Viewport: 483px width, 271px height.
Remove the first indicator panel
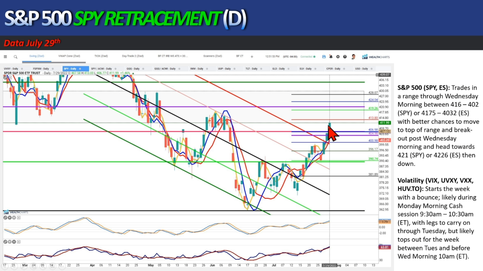tap(5, 218)
